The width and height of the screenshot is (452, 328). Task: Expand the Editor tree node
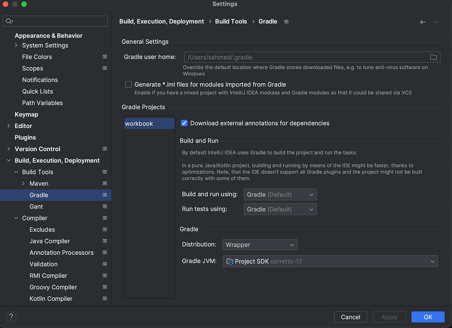pyautogui.click(x=9, y=126)
